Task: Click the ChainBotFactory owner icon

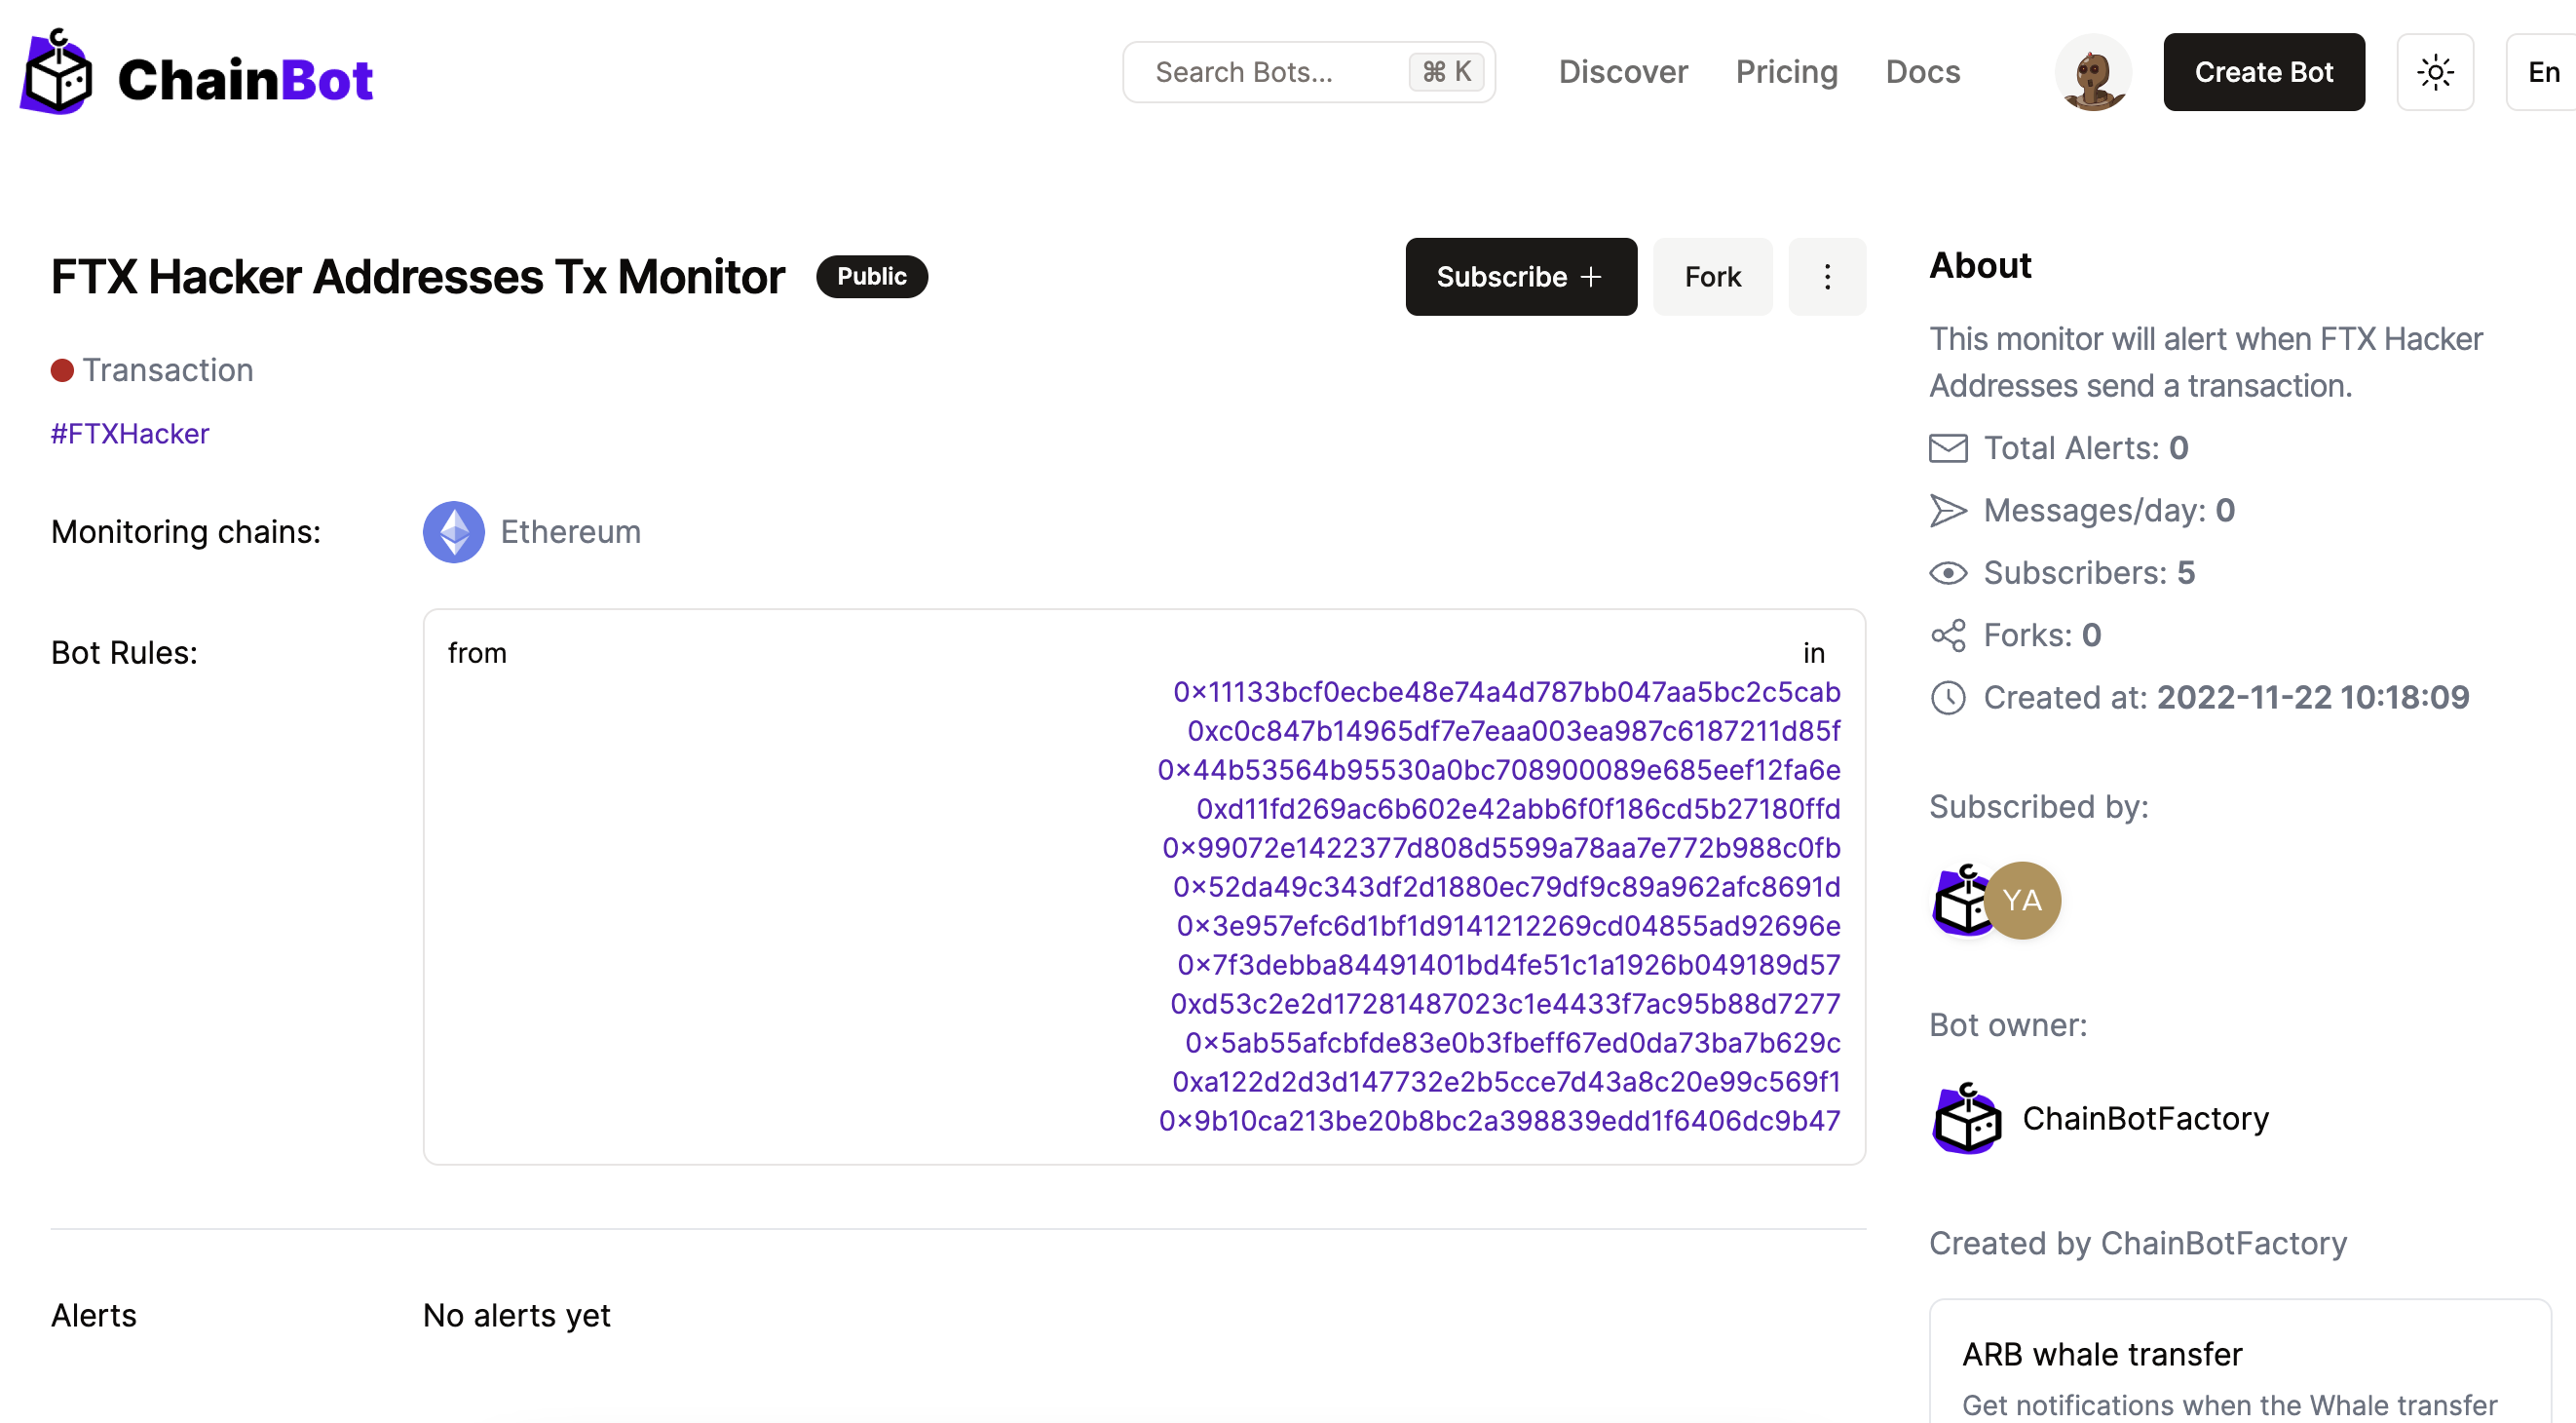Action: pyautogui.click(x=1966, y=1118)
